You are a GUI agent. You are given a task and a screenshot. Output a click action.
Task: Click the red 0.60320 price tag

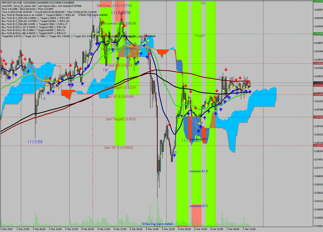318,117
